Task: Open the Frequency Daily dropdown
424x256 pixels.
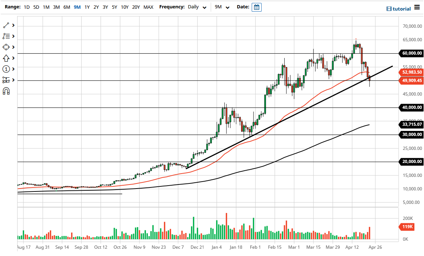Action: click(198, 7)
